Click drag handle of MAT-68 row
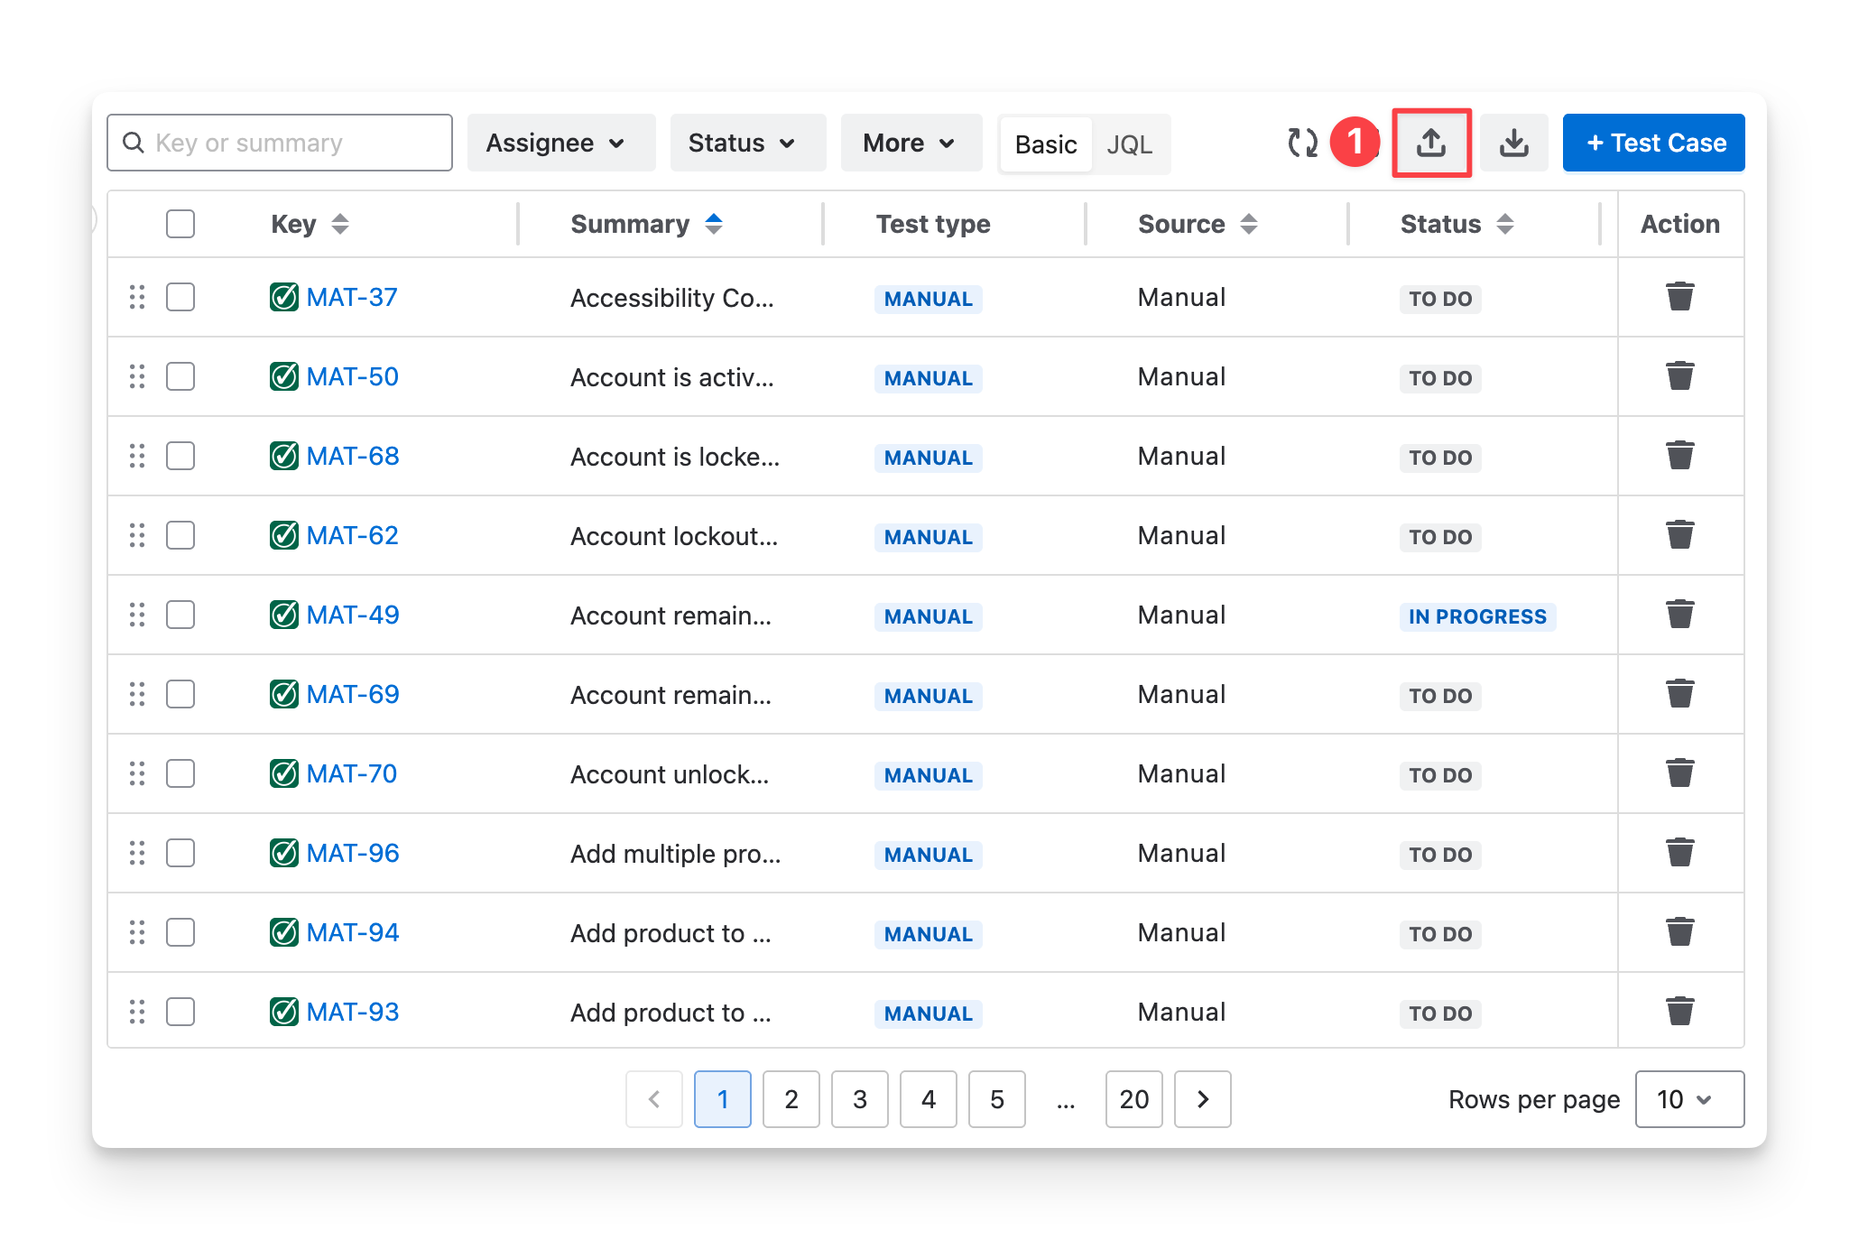 coord(137,456)
